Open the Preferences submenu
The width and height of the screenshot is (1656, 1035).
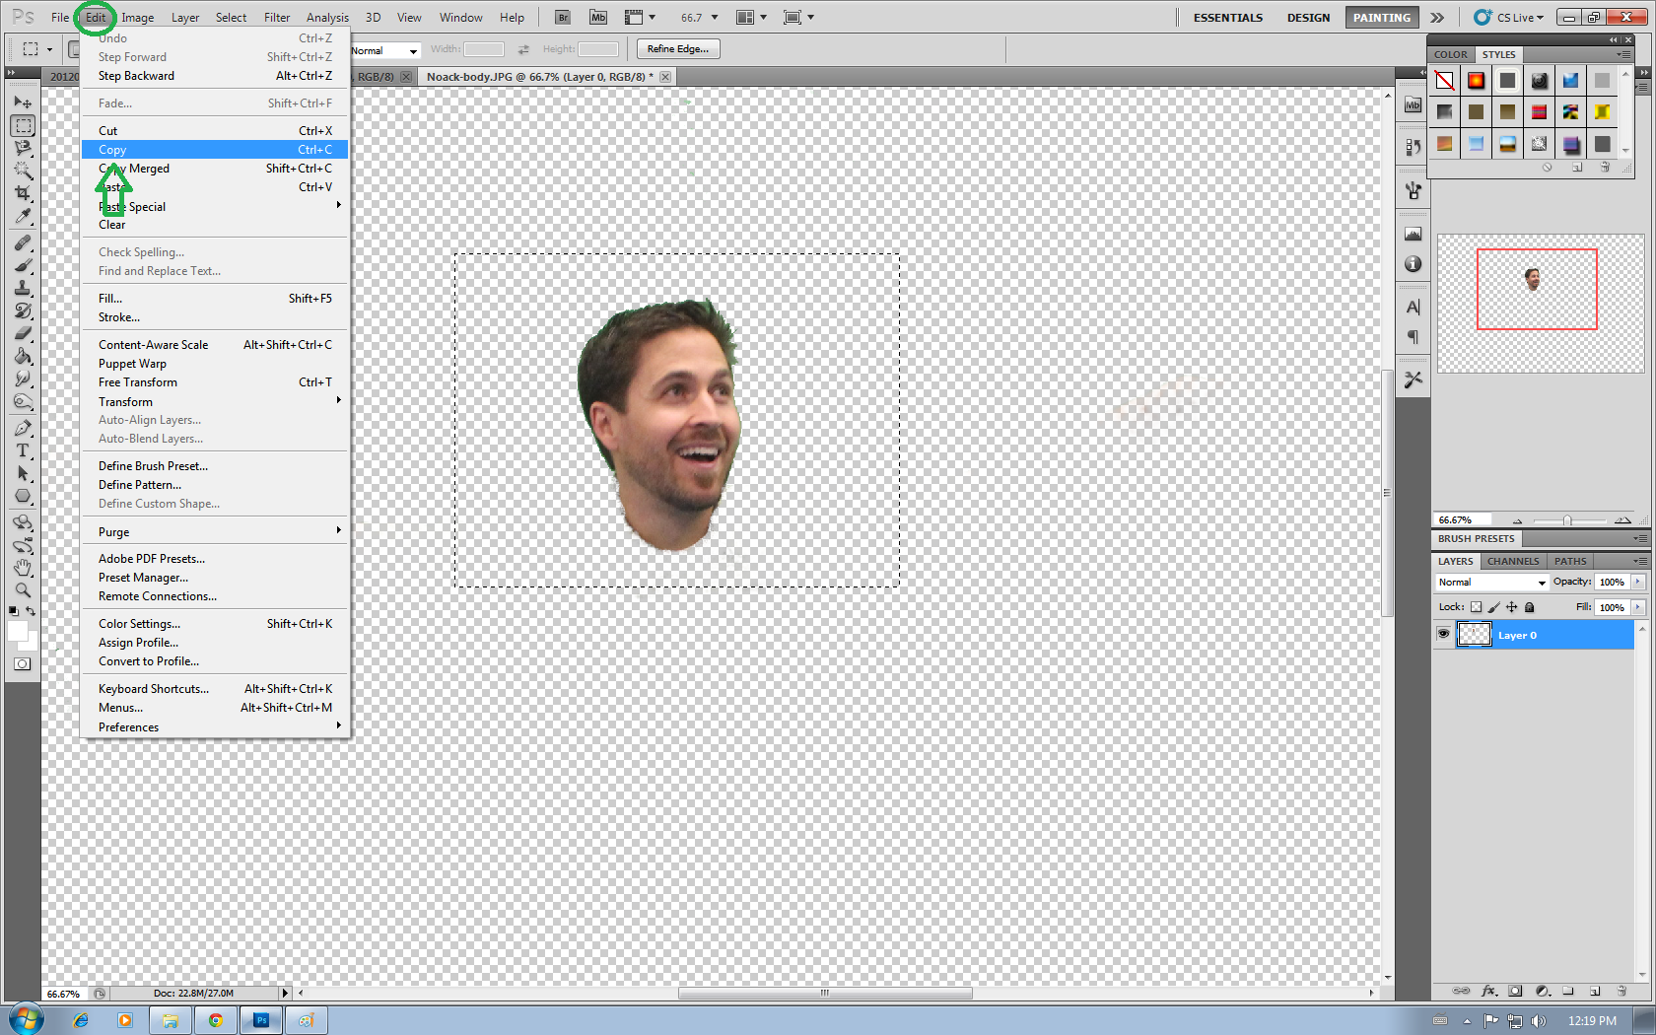pyautogui.click(x=215, y=727)
